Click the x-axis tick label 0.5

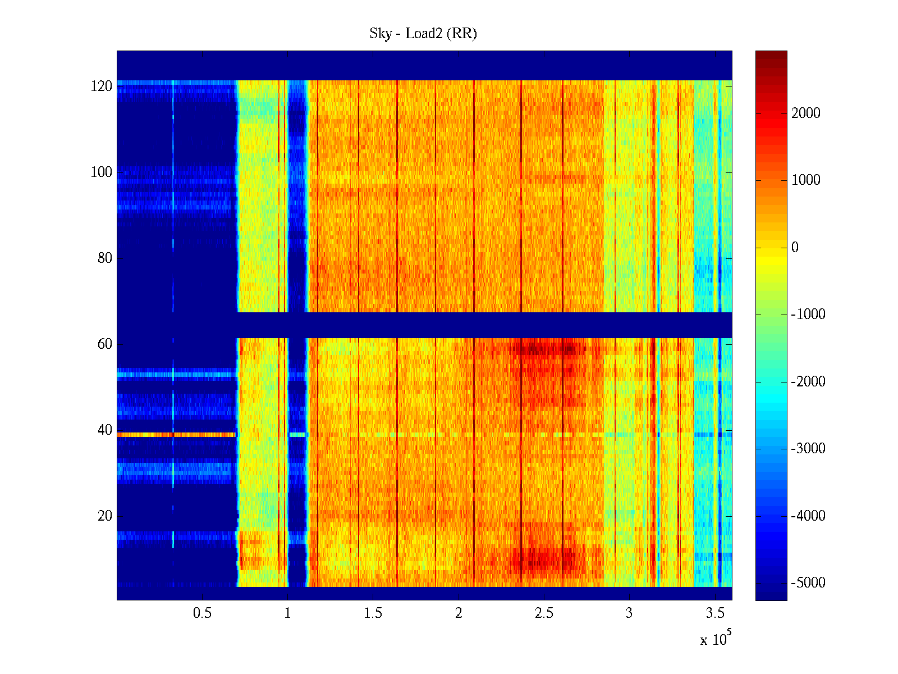click(x=202, y=613)
